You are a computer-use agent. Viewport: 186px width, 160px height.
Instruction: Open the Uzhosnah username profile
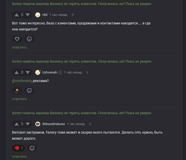[x=50, y=72]
